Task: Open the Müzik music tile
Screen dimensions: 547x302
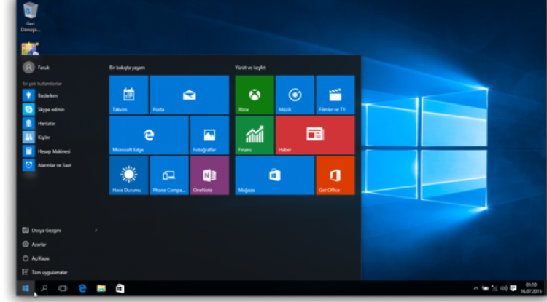Action: [x=295, y=95]
